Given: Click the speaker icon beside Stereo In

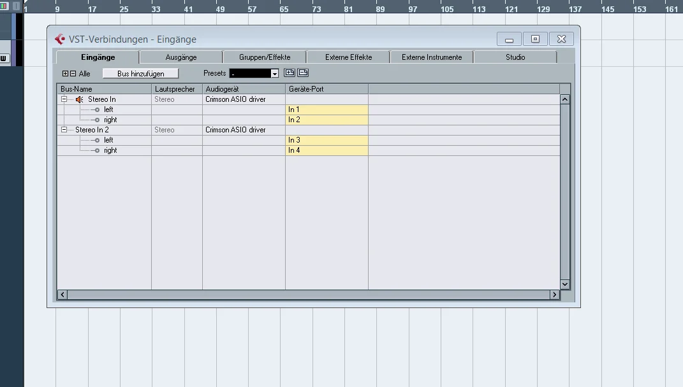Looking at the screenshot, I should point(80,99).
